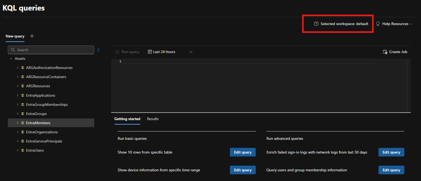Click Selected workspace: default label
The width and height of the screenshot is (421, 181).
(344, 24)
